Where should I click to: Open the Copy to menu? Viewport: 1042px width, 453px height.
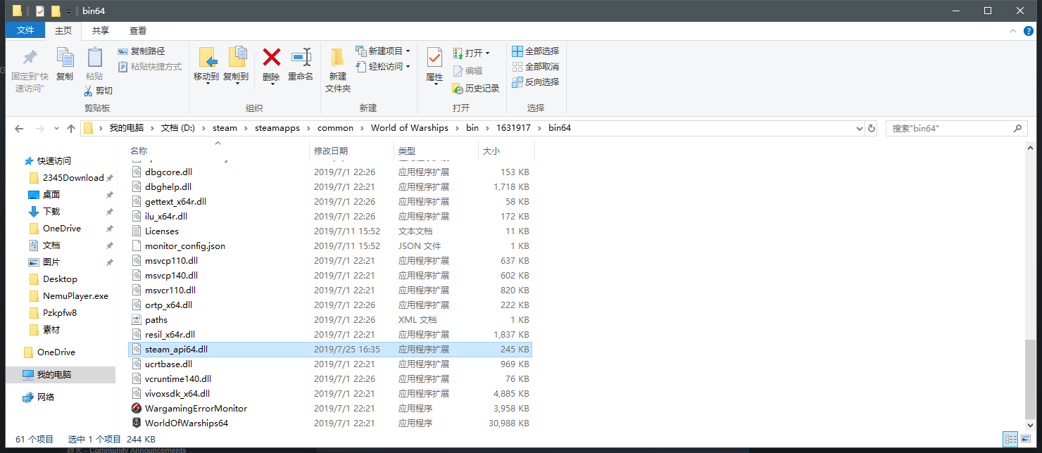236,66
